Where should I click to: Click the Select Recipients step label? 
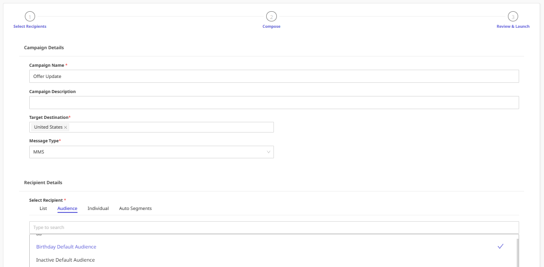pos(30,26)
